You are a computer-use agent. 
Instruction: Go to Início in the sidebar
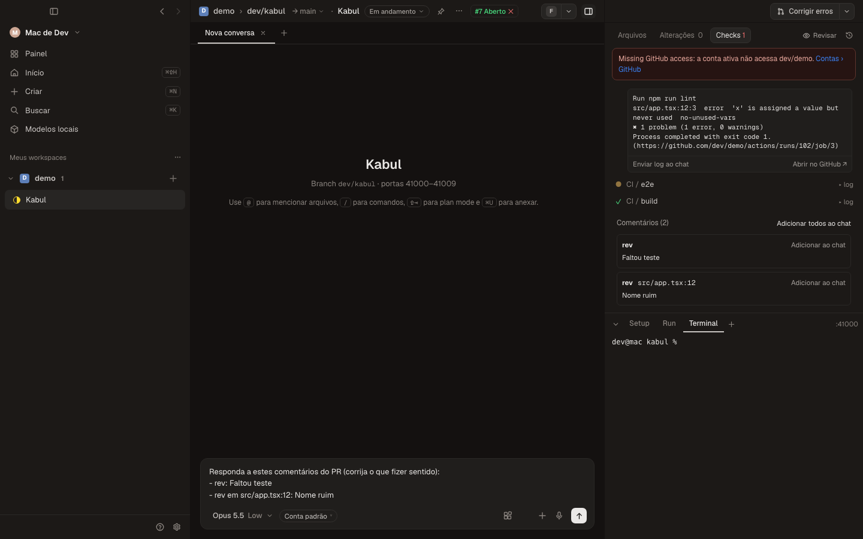95,73
